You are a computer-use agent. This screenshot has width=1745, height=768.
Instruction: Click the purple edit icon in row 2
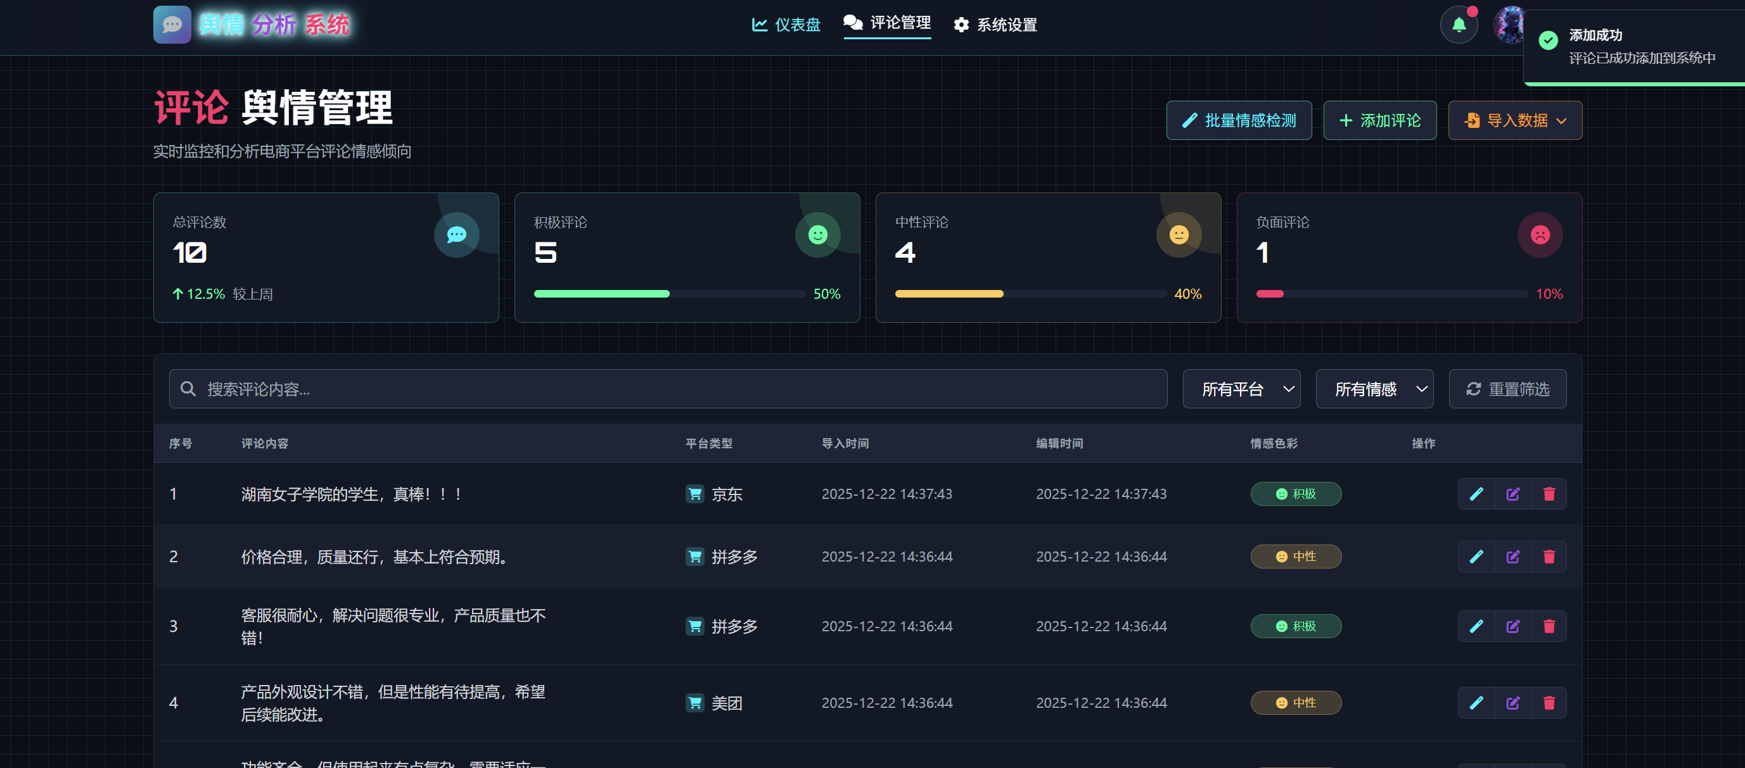click(x=1512, y=557)
